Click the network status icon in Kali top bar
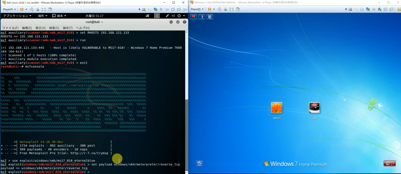Image resolution: width=401 pixels, height=174 pixels. (167, 16)
